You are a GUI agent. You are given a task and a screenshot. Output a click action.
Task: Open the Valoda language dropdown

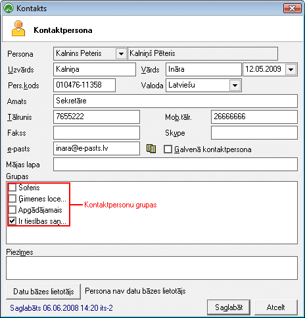pyautogui.click(x=235, y=85)
